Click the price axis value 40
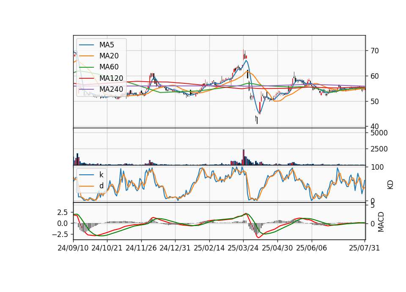406x292 pixels. click(x=375, y=127)
